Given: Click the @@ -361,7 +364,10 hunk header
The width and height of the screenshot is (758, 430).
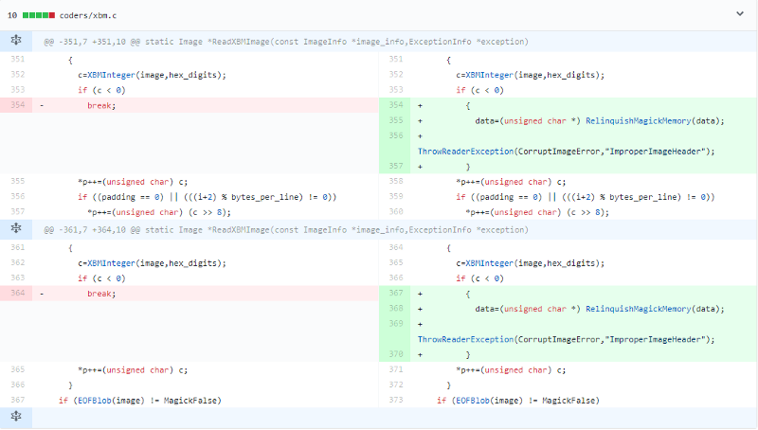Looking at the screenshot, I should pos(286,229).
